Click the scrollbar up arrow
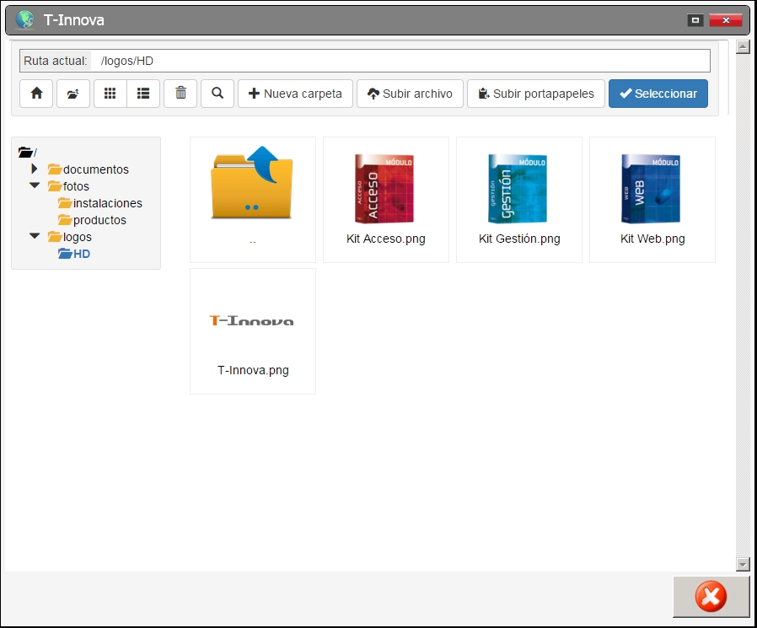 (x=743, y=47)
